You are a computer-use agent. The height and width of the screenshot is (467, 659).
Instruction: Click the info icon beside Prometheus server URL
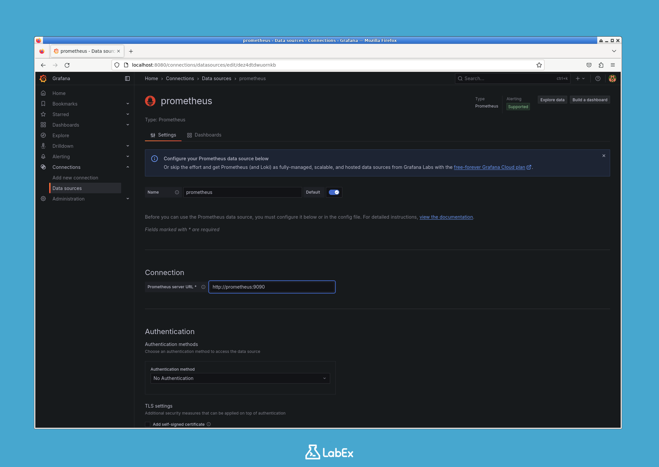pyautogui.click(x=203, y=287)
